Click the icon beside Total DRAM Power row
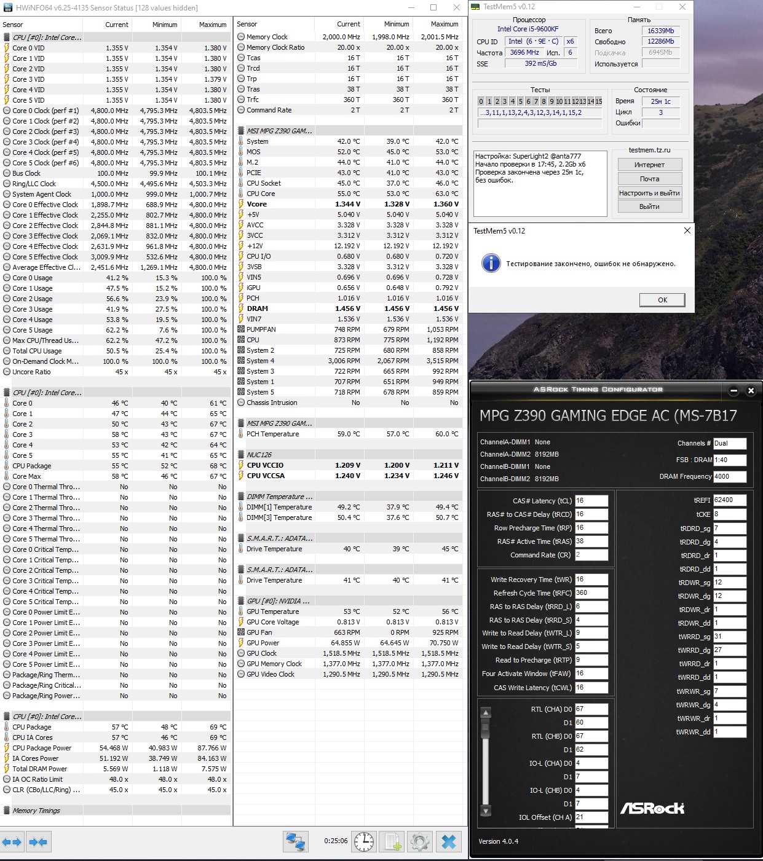The width and height of the screenshot is (763, 861). point(7,769)
